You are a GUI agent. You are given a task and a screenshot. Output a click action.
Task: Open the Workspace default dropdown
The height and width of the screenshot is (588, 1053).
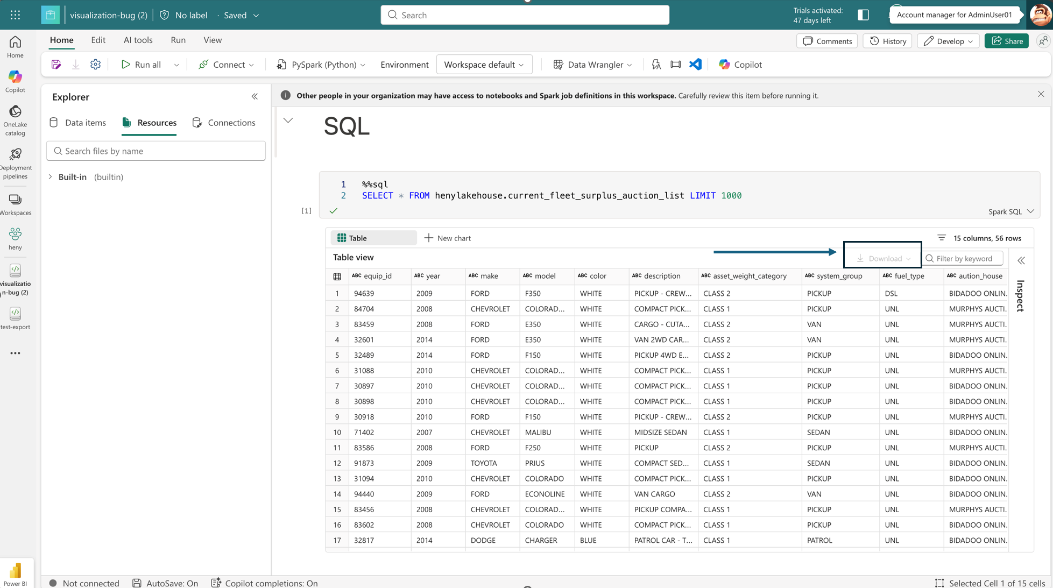click(x=483, y=65)
